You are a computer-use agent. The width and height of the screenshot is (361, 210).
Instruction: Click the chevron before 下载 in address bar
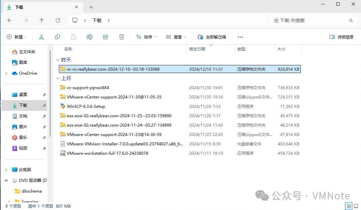click(x=85, y=20)
